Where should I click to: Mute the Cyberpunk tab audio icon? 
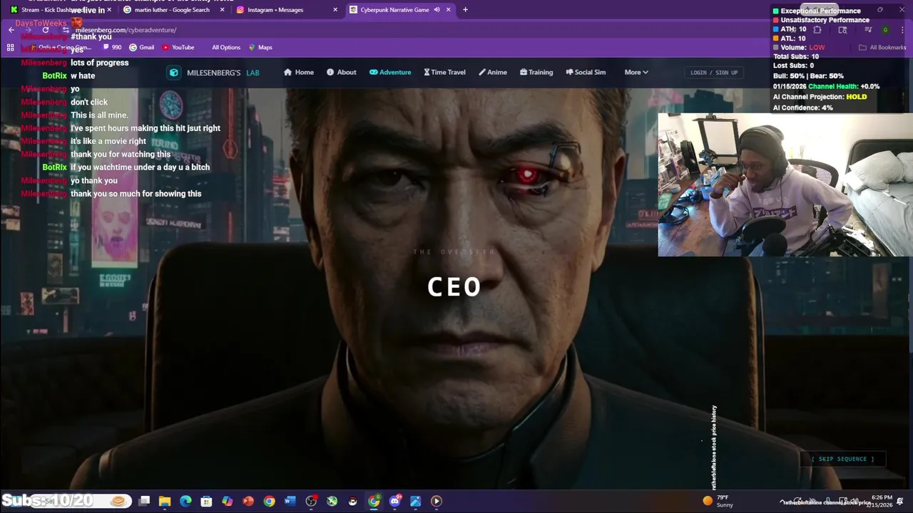[x=437, y=10]
